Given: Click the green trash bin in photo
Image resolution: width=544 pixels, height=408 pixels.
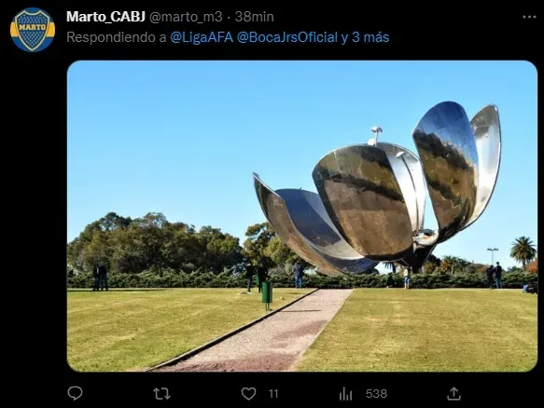Looking at the screenshot, I should pyautogui.click(x=267, y=293).
